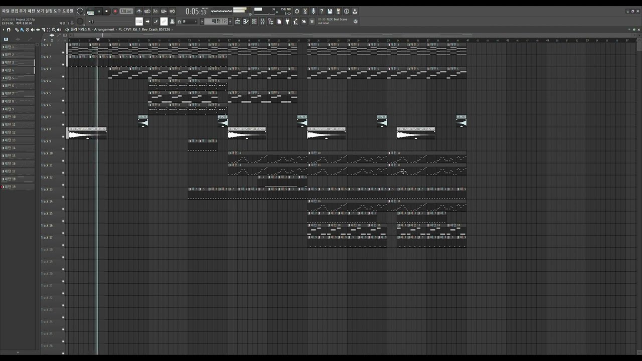Click the auto-scroll arrow icon
The height and width of the screenshot is (361, 642).
(x=147, y=22)
